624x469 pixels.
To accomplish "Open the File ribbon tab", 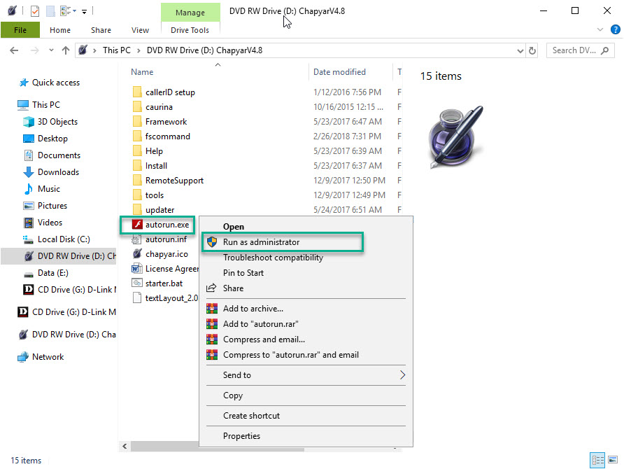I will coord(20,30).
